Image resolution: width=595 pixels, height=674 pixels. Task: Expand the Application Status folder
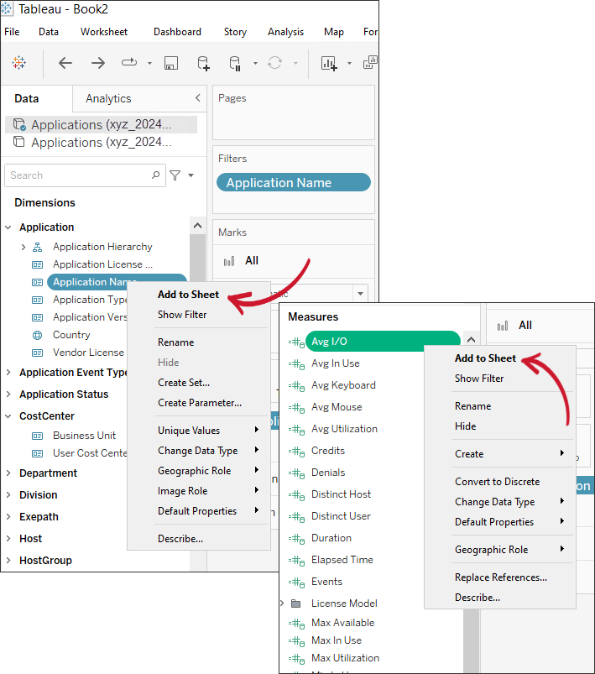tap(8, 394)
